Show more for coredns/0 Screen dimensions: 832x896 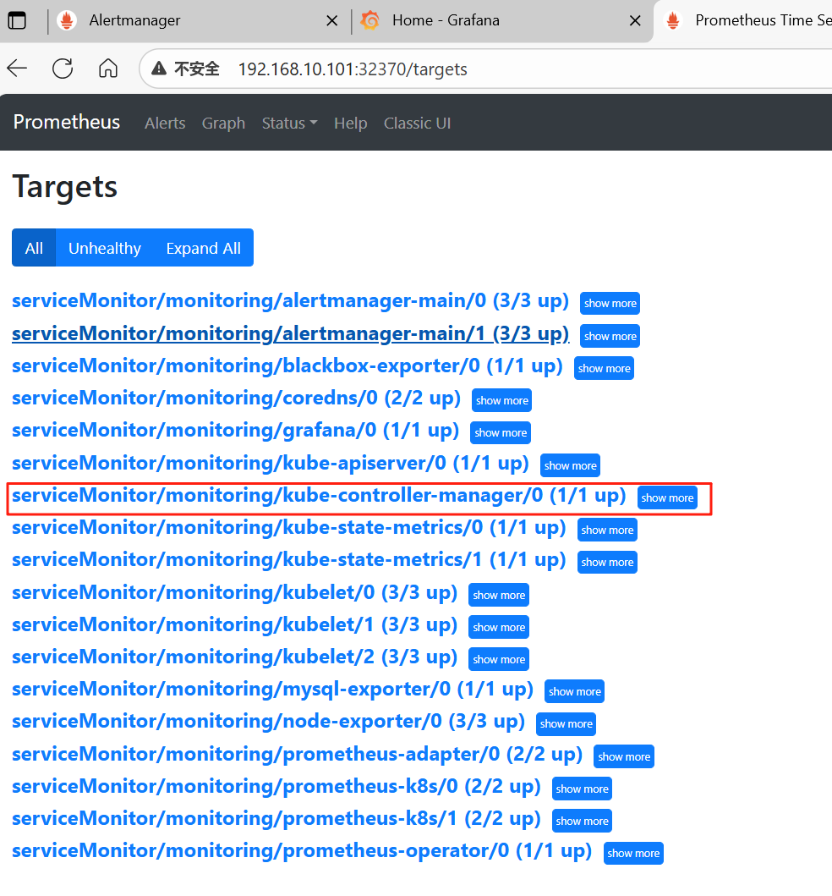pos(502,400)
